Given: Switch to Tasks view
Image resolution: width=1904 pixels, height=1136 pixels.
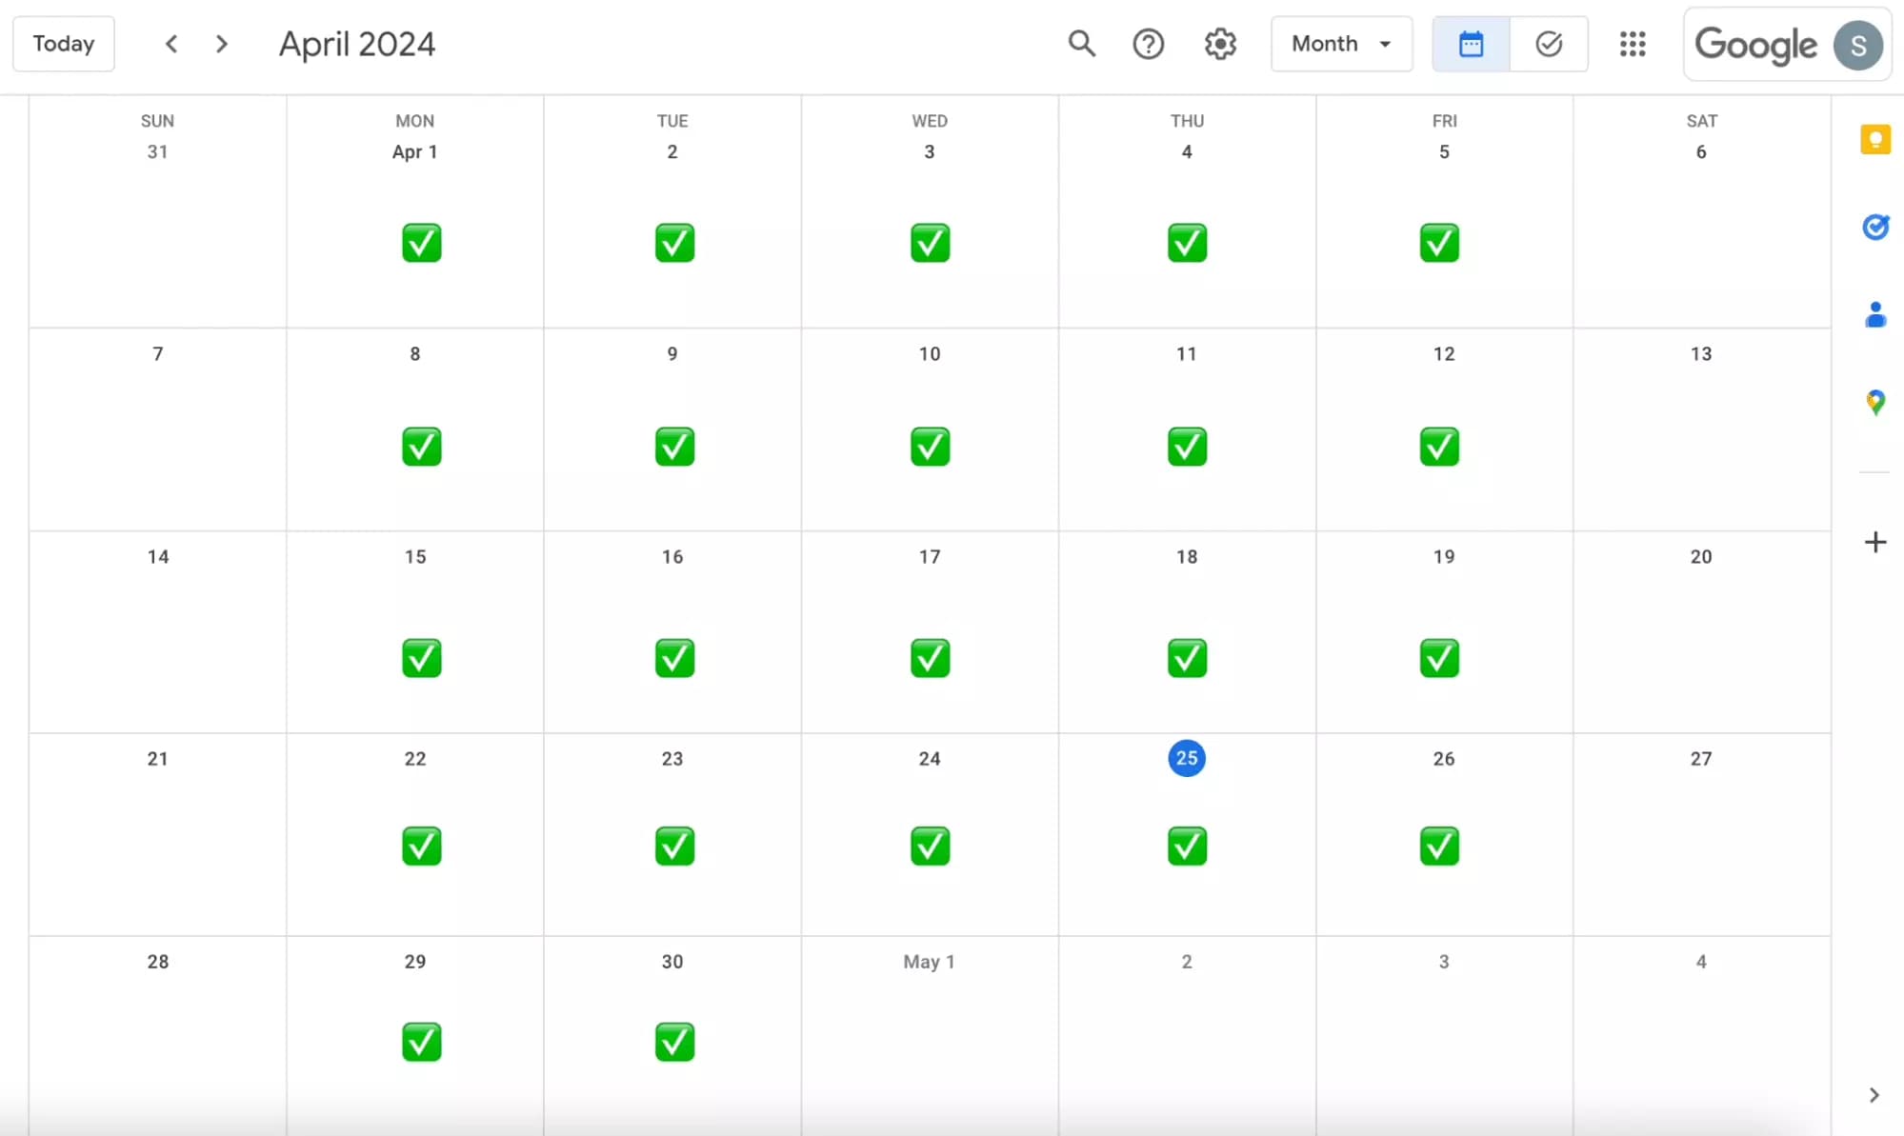Looking at the screenshot, I should [1549, 44].
